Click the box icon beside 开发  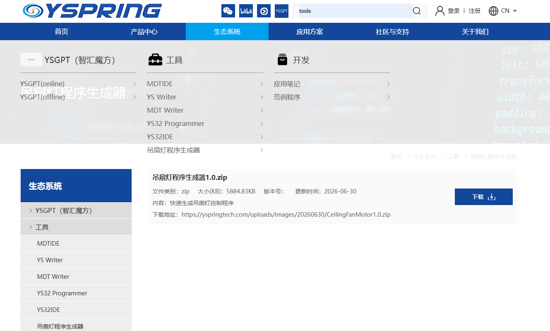click(x=282, y=60)
